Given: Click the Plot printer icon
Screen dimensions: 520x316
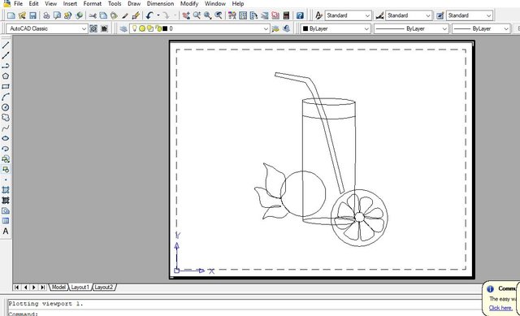Looking at the screenshot, I should tap(46, 15).
